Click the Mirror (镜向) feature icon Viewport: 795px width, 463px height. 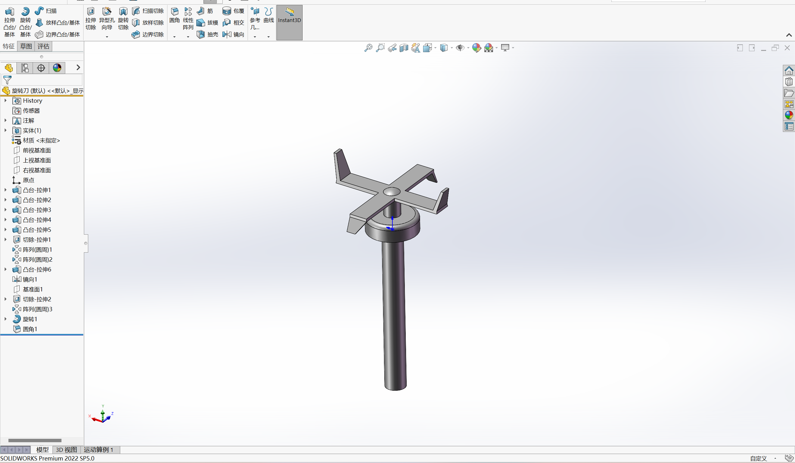pyautogui.click(x=227, y=34)
